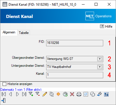
Task: Create new record with orange star icon
Action: (58, 94)
